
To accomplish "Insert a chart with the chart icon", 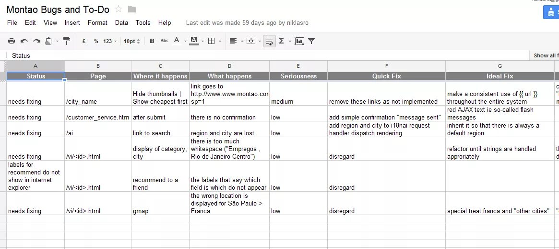I will coord(299,41).
